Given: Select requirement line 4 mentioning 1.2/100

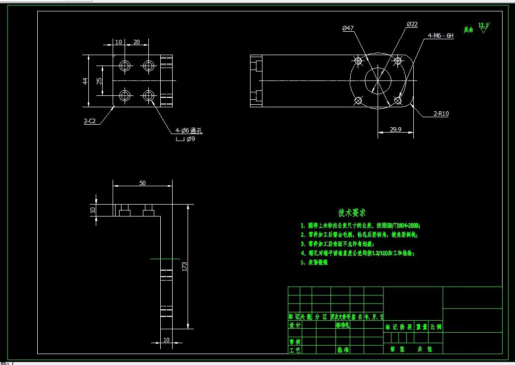Looking at the screenshot, I should tap(357, 253).
